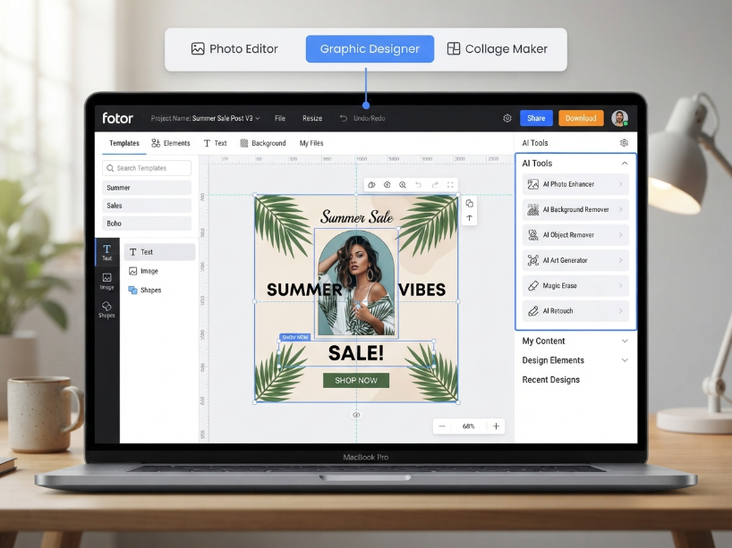This screenshot has width=732, height=548.
Task: Click the text T icon beside the canvas
Action: 469,218
